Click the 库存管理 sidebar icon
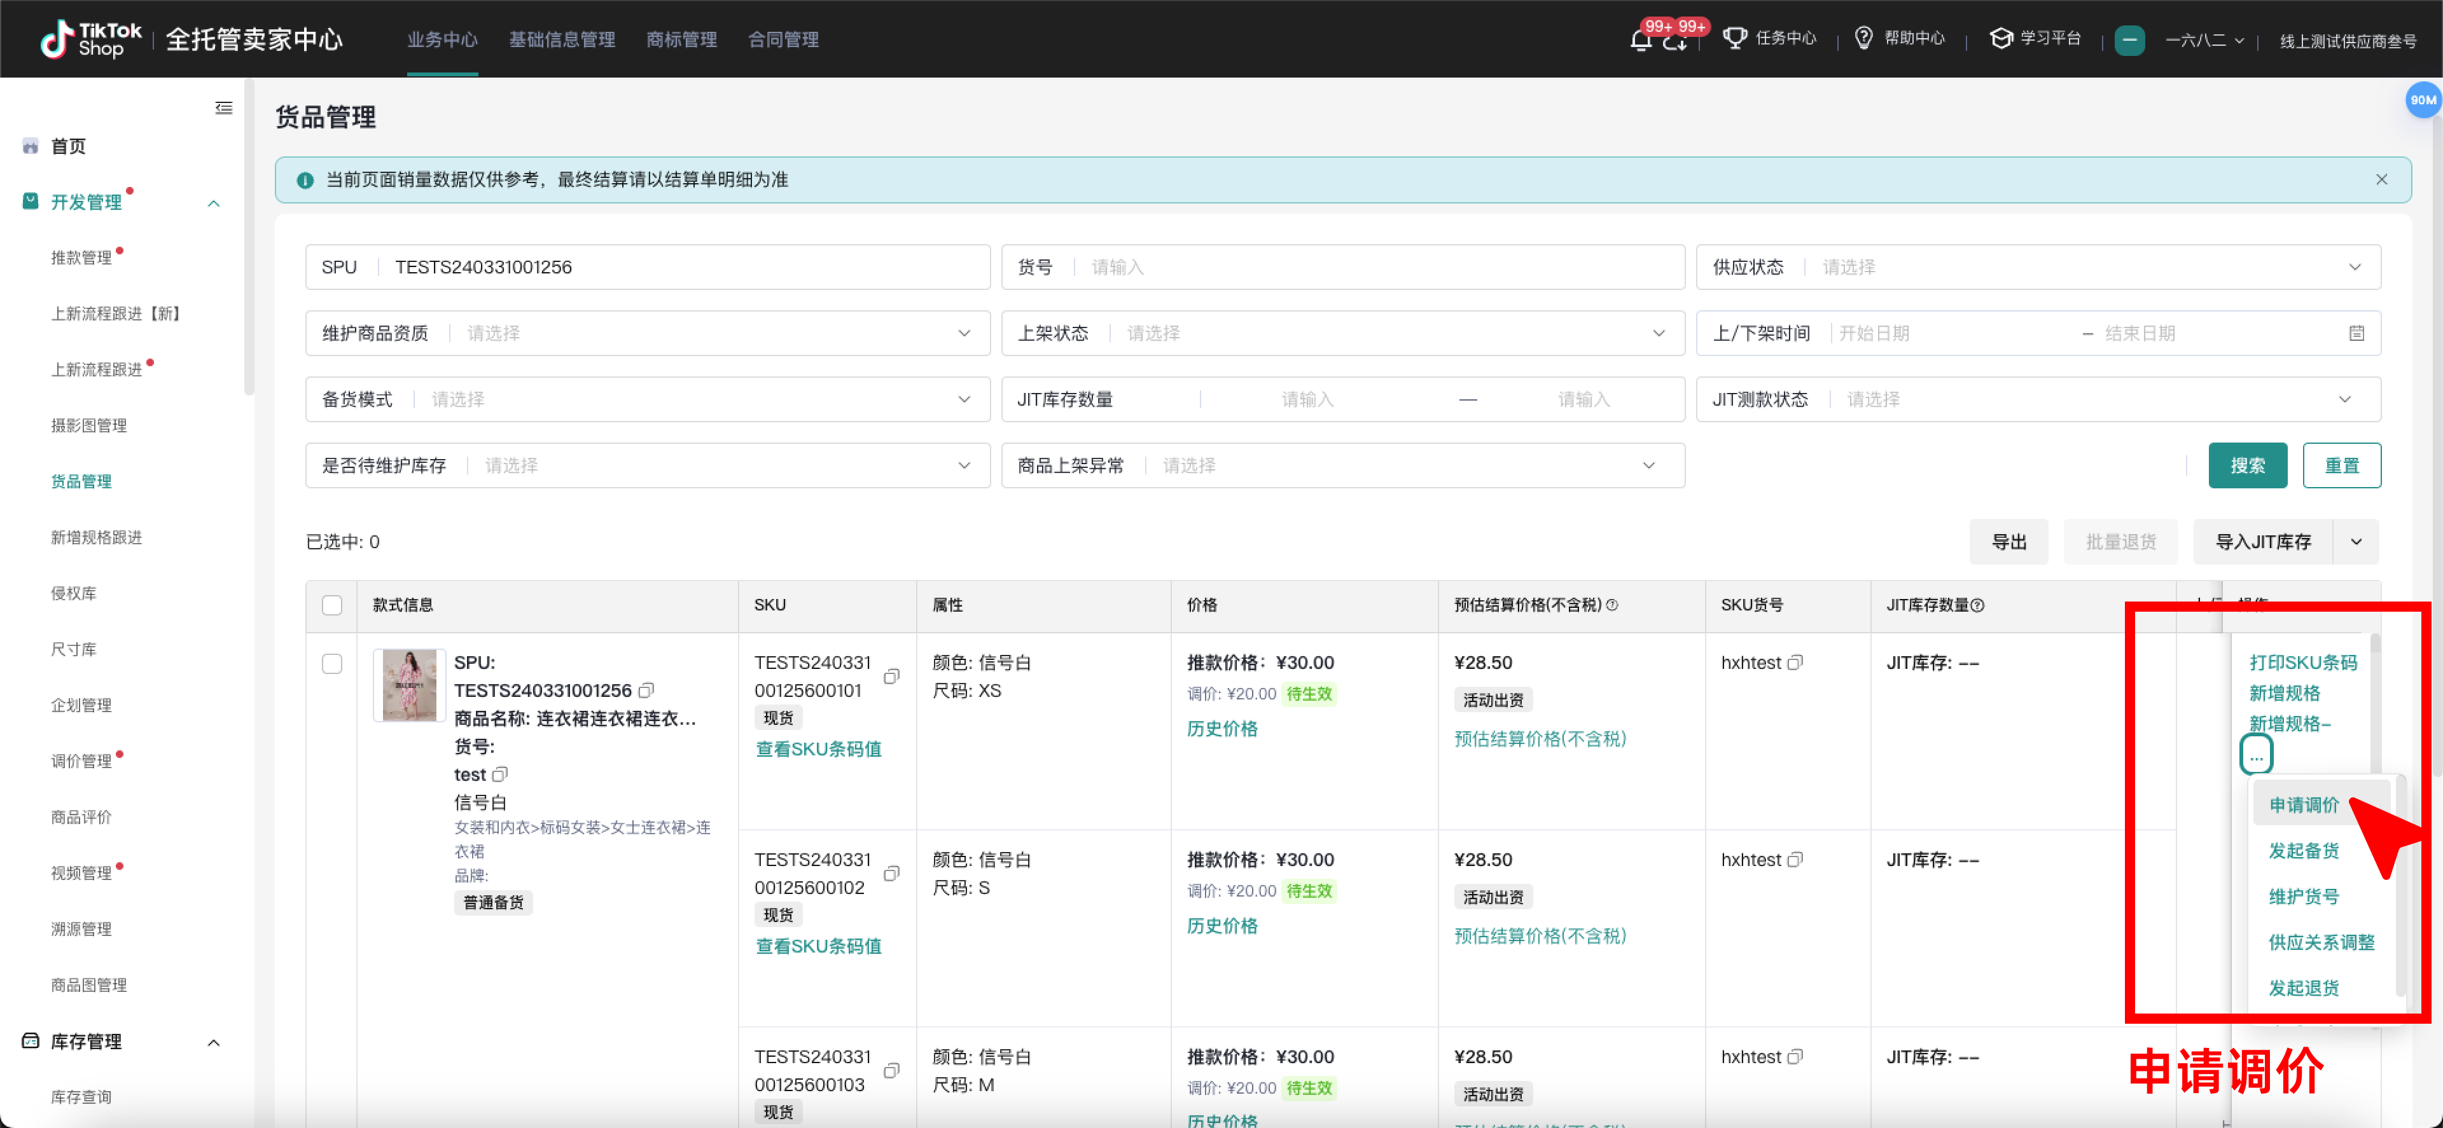 click(x=31, y=1041)
